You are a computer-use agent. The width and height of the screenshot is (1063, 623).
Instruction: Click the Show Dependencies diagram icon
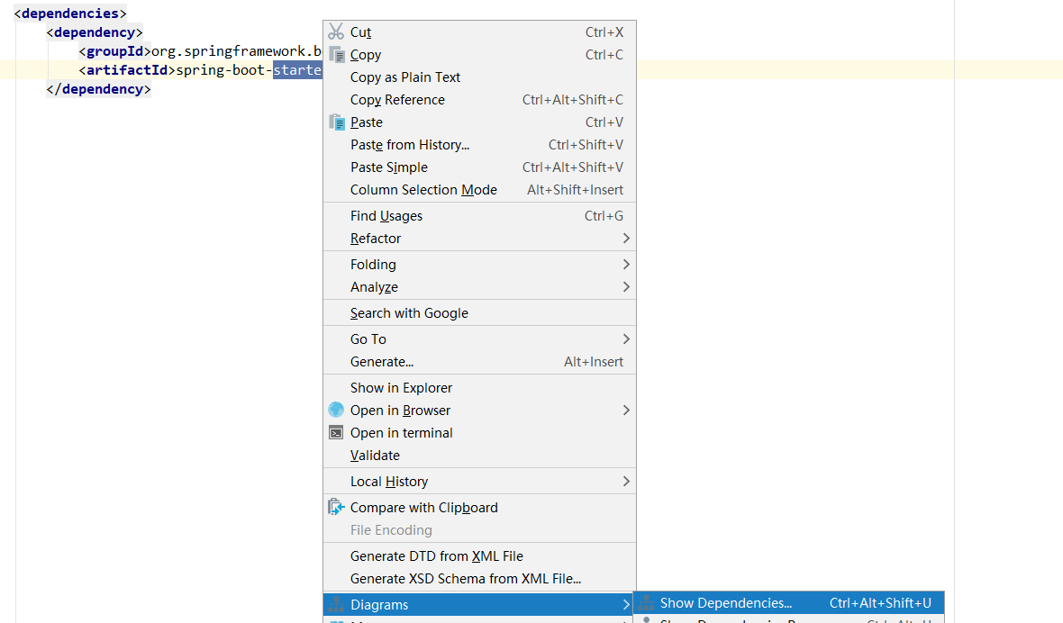click(646, 603)
